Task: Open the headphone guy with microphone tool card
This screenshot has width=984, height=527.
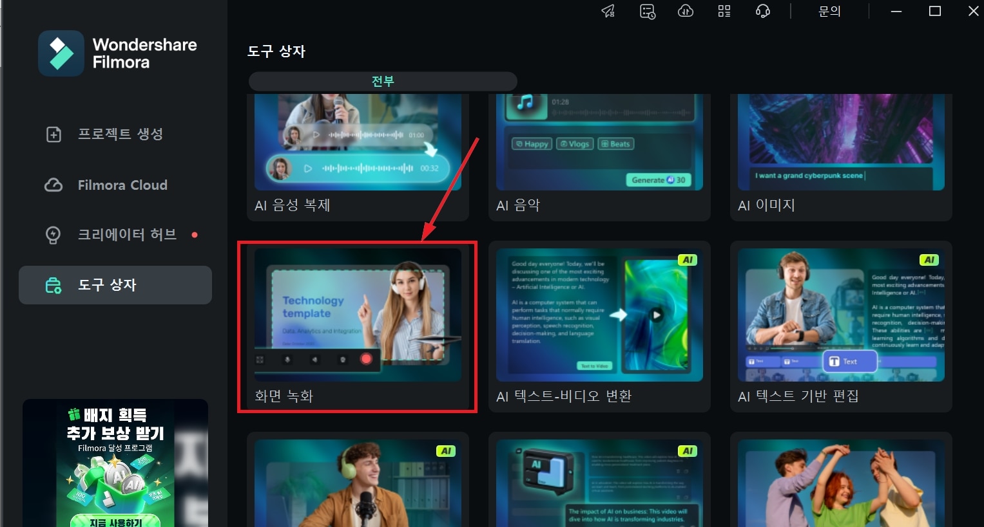Action: [358, 480]
